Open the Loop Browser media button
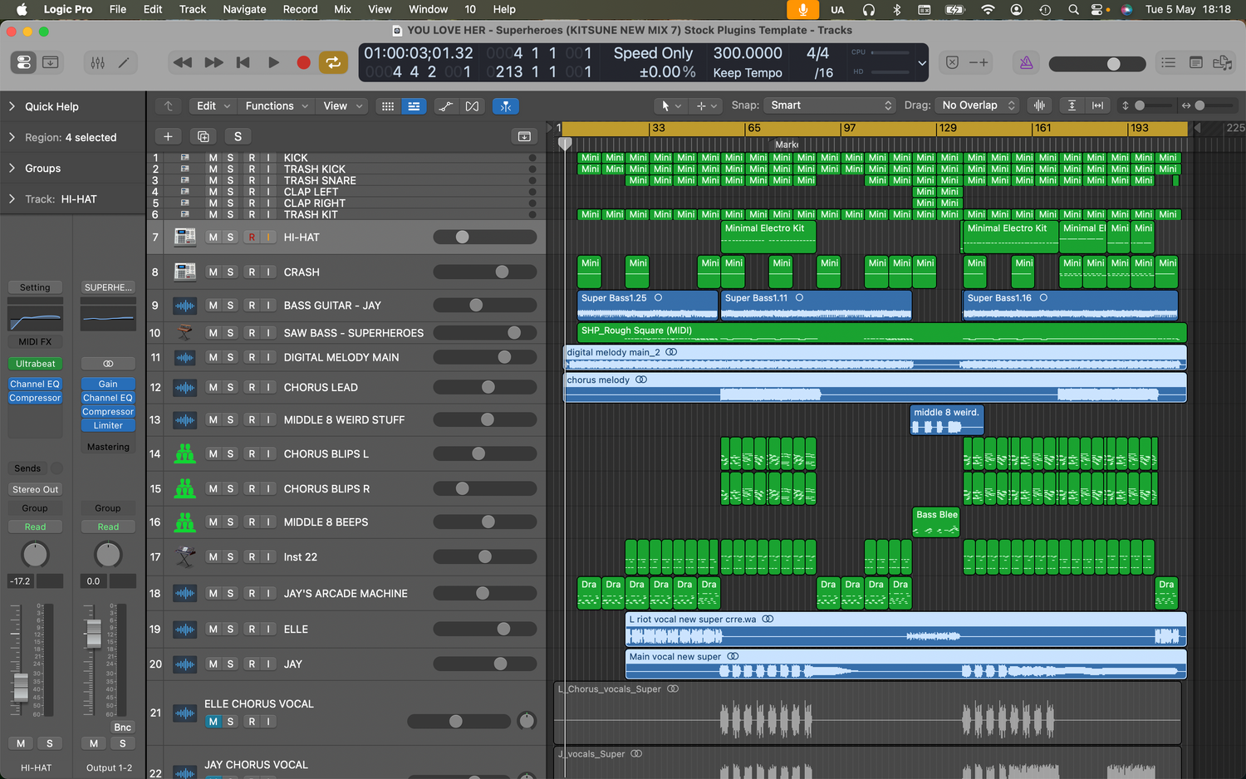The width and height of the screenshot is (1246, 779). click(1223, 62)
